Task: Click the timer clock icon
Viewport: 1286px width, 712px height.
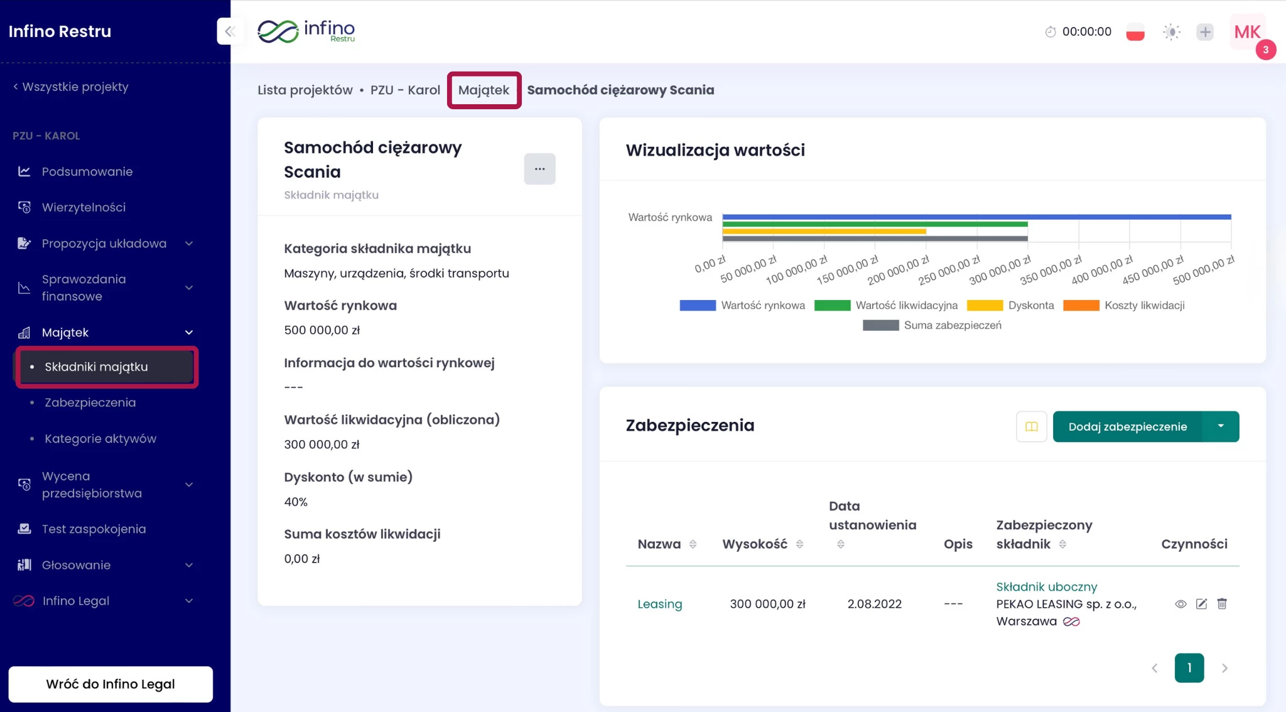Action: tap(1050, 32)
